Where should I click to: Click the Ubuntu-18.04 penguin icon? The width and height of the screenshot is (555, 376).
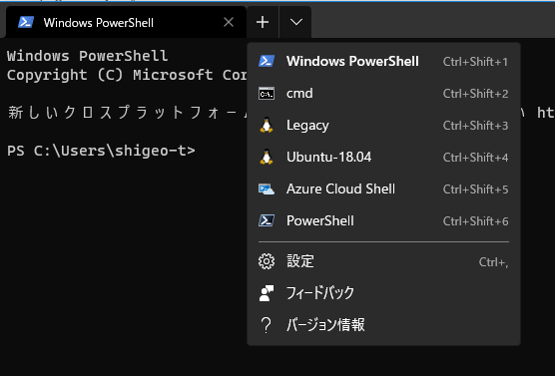tap(267, 157)
